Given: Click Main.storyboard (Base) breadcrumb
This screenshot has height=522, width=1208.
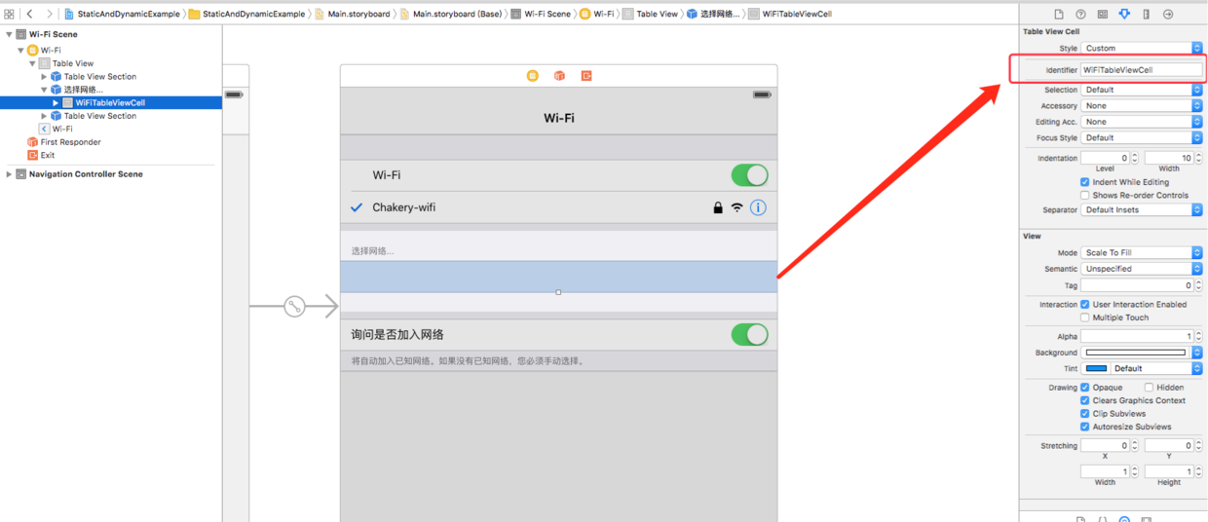Looking at the screenshot, I should point(451,15).
